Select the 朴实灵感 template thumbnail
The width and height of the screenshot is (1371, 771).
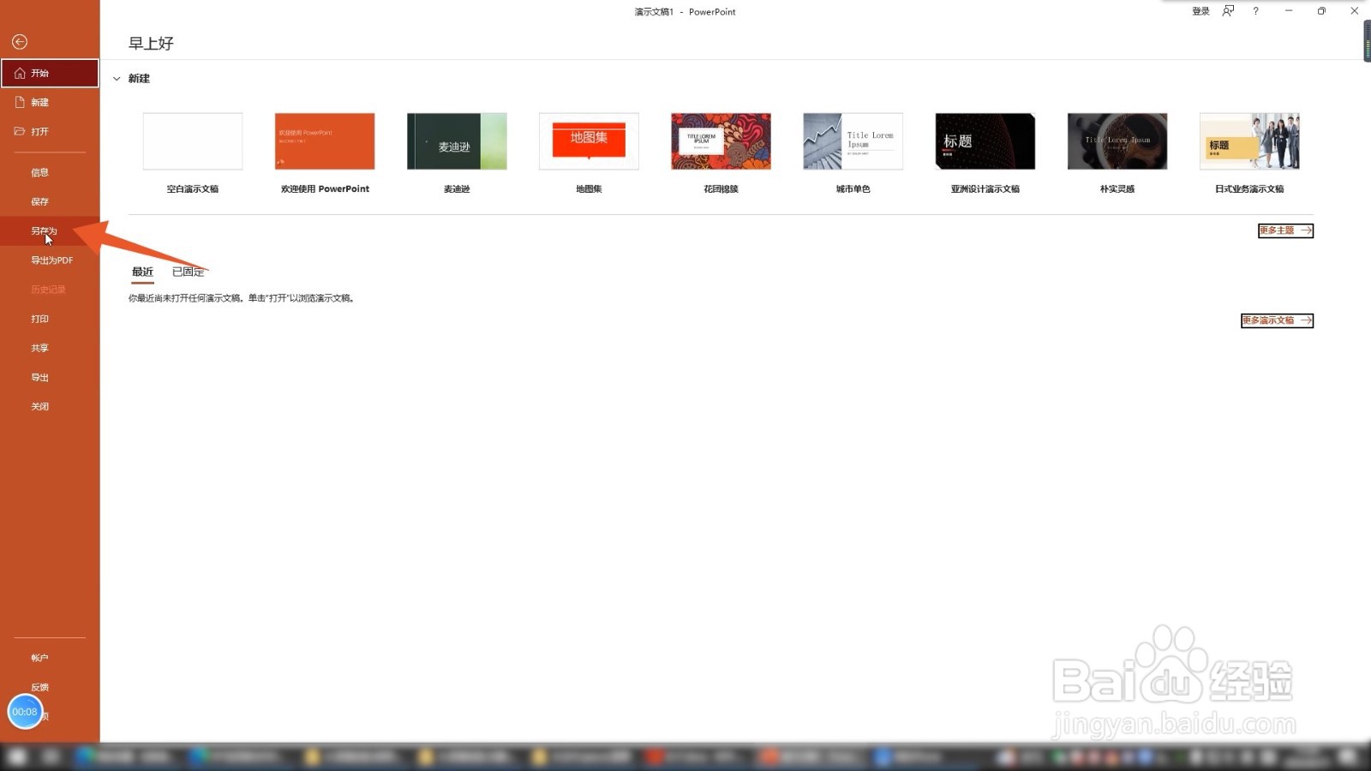(1117, 141)
